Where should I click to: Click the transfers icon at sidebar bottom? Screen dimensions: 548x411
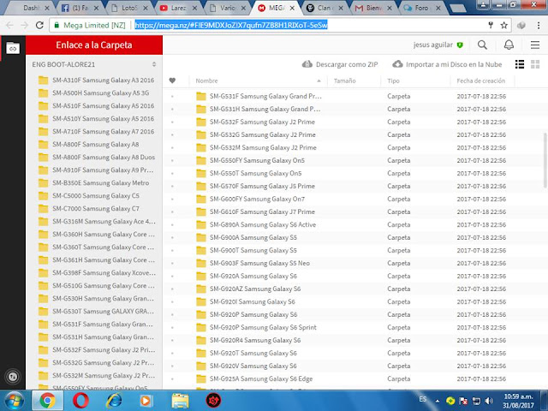coord(13,377)
